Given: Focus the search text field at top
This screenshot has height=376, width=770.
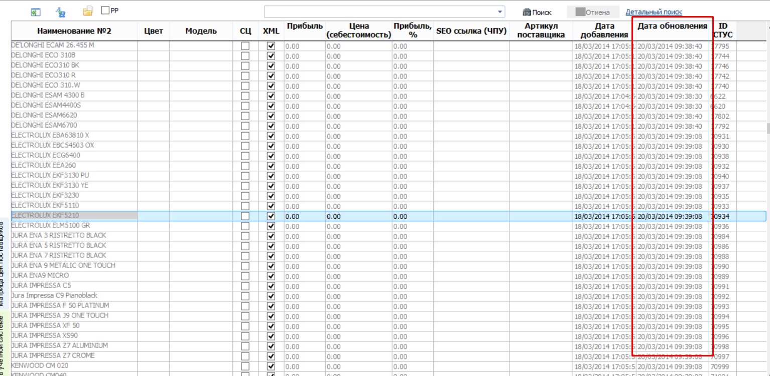Looking at the screenshot, I should click(x=380, y=12).
